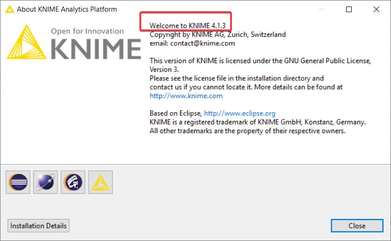Click the GNU General Public License sentence
391x241 pixels.
(260, 61)
